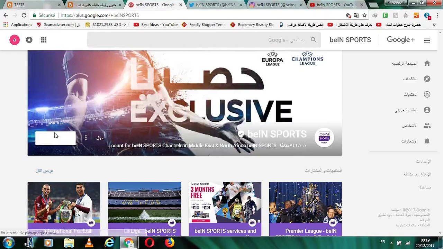Image resolution: width=443 pixels, height=249 pixels.
Task: Open Opera from the taskbar
Action: (x=150, y=242)
